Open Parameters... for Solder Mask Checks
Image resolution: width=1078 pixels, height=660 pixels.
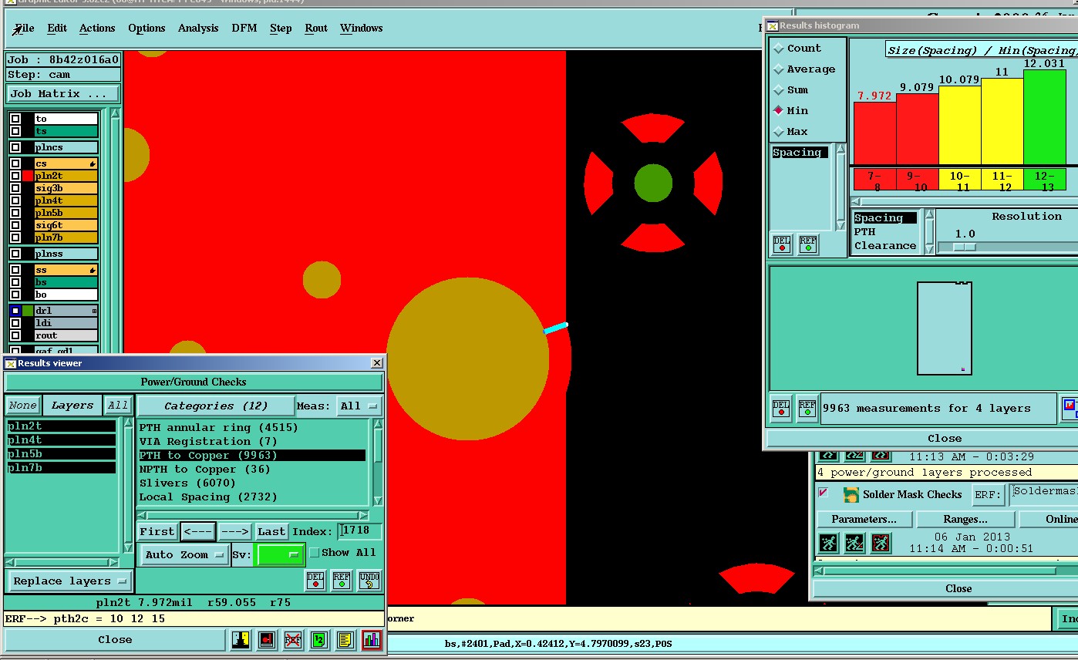point(864,519)
